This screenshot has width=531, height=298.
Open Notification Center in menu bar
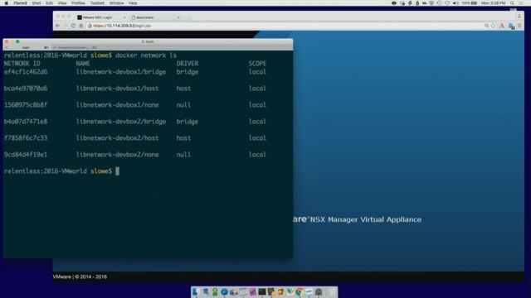pyautogui.click(x=521, y=3)
